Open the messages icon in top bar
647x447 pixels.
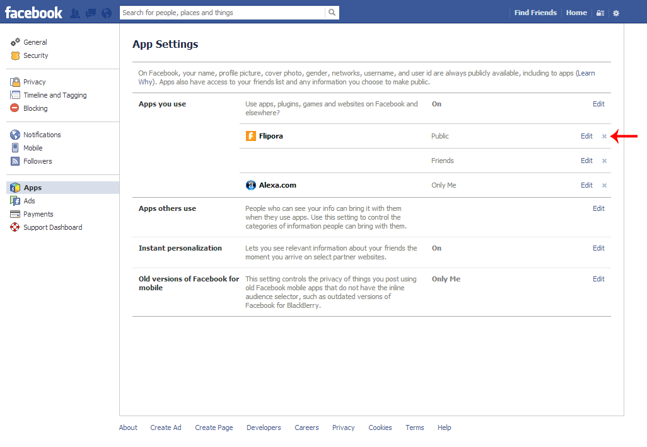[91, 13]
